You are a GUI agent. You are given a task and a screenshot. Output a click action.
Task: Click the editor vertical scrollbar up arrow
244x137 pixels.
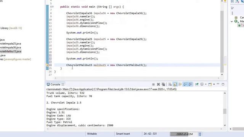point(222,1)
